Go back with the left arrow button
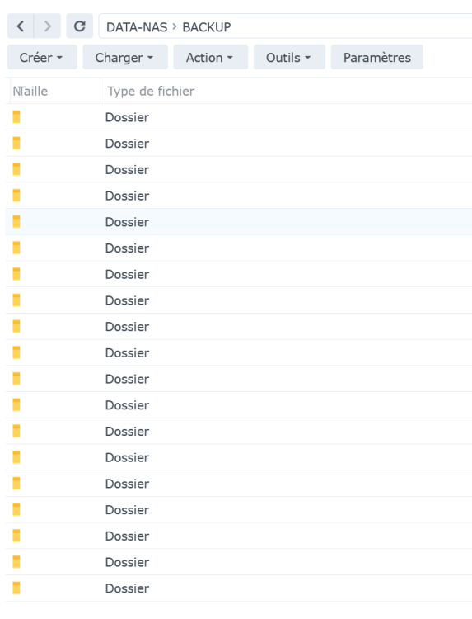 (x=21, y=26)
